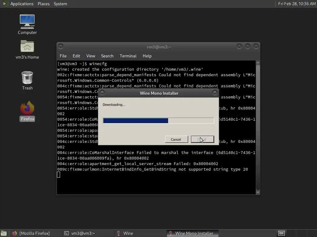This screenshot has width=317, height=237.
Task: Click the terminal window menu button
Action: [x=60, y=46]
